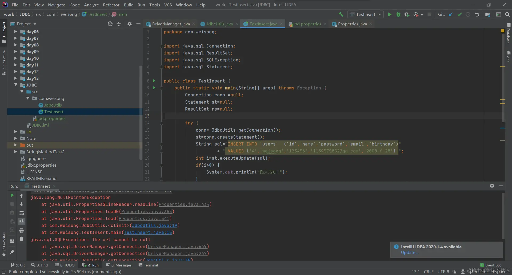Open Run panel settings gear
The width and height of the screenshot is (512, 275).
pyautogui.click(x=492, y=186)
